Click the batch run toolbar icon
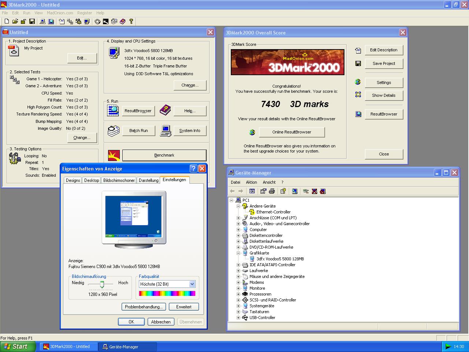469x352 pixels. pyautogui.click(x=114, y=22)
